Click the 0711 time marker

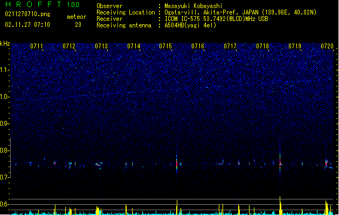click(x=37, y=46)
